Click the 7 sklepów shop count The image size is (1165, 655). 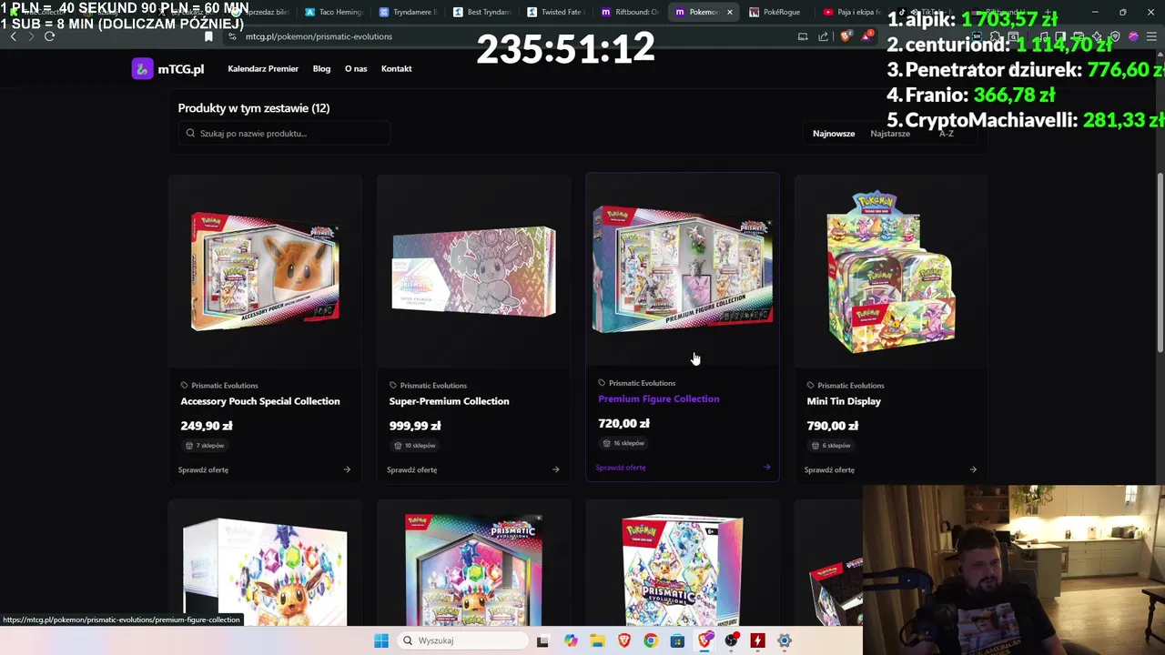click(x=205, y=446)
